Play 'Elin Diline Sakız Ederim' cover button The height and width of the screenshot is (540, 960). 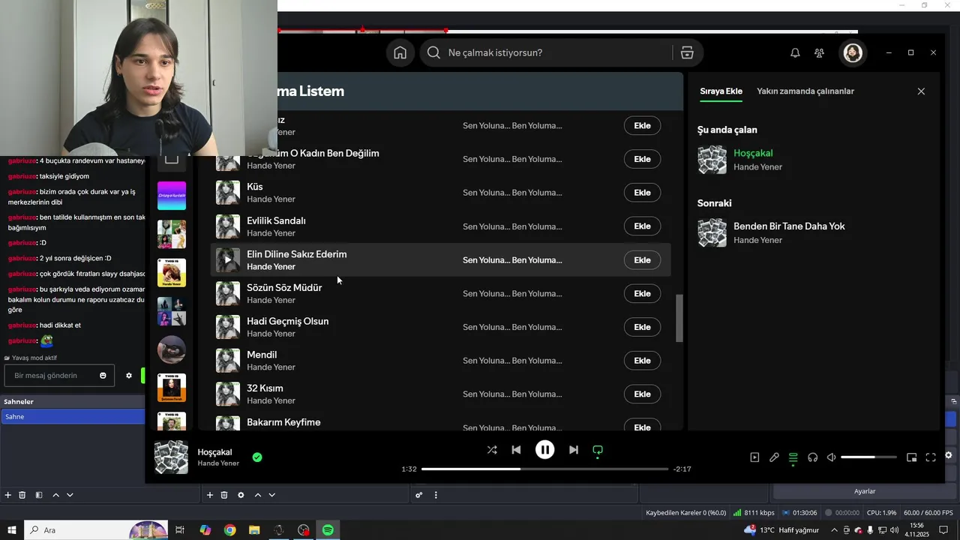point(228,260)
